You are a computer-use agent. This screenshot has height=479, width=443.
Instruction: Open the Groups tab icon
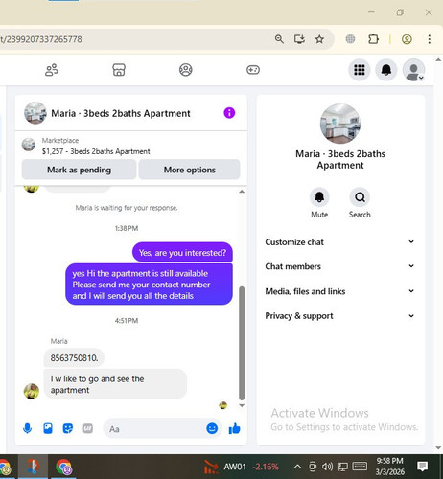[186, 70]
